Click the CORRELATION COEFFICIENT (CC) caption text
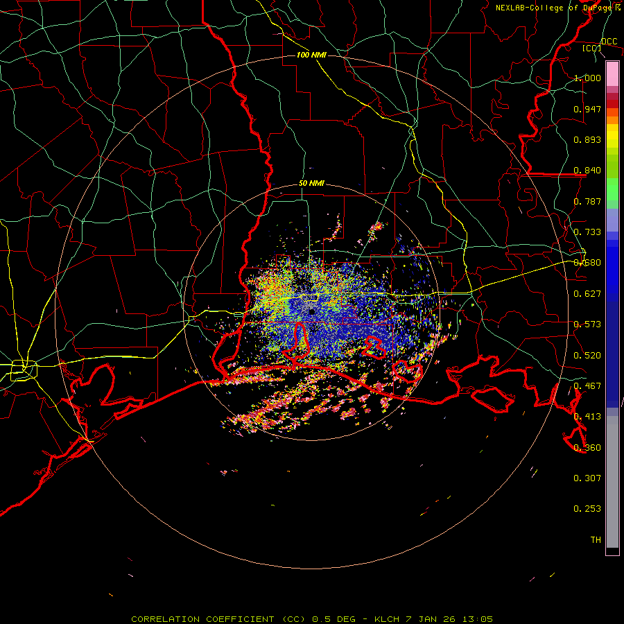 click(218, 619)
